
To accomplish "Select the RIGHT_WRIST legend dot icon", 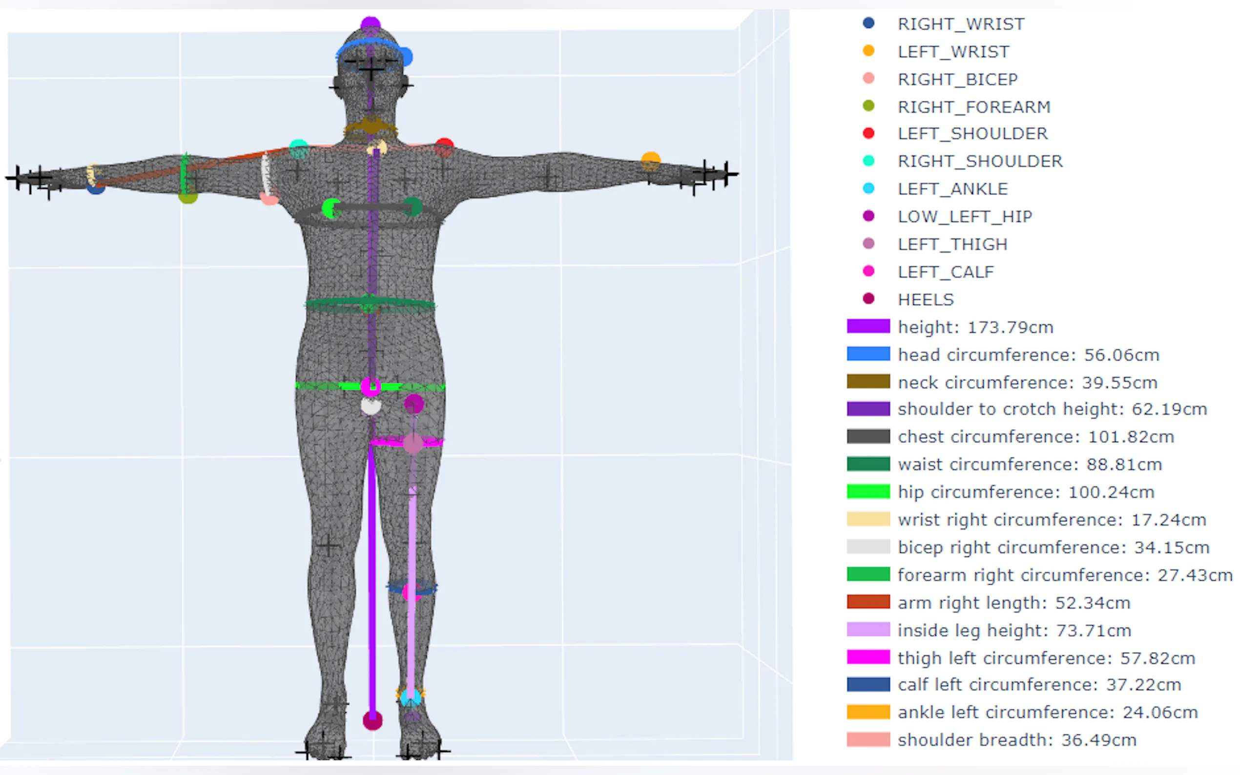I will point(868,23).
